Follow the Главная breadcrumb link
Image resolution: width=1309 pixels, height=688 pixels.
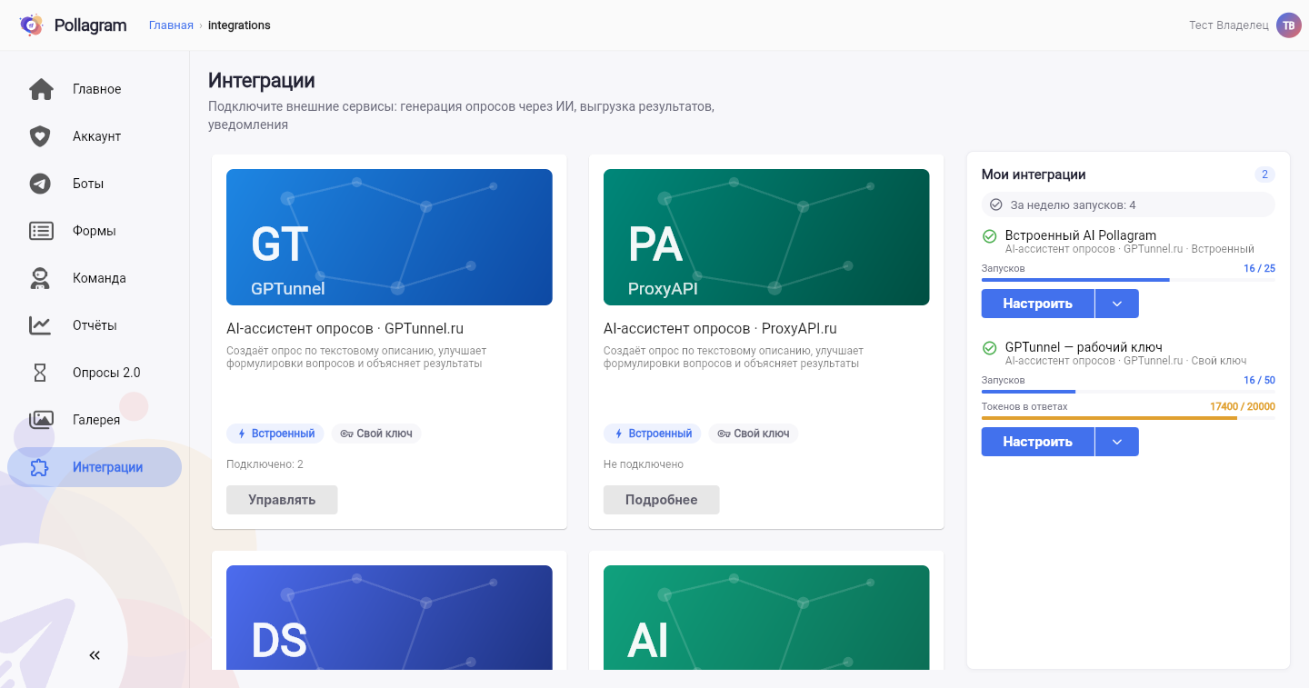pos(171,25)
